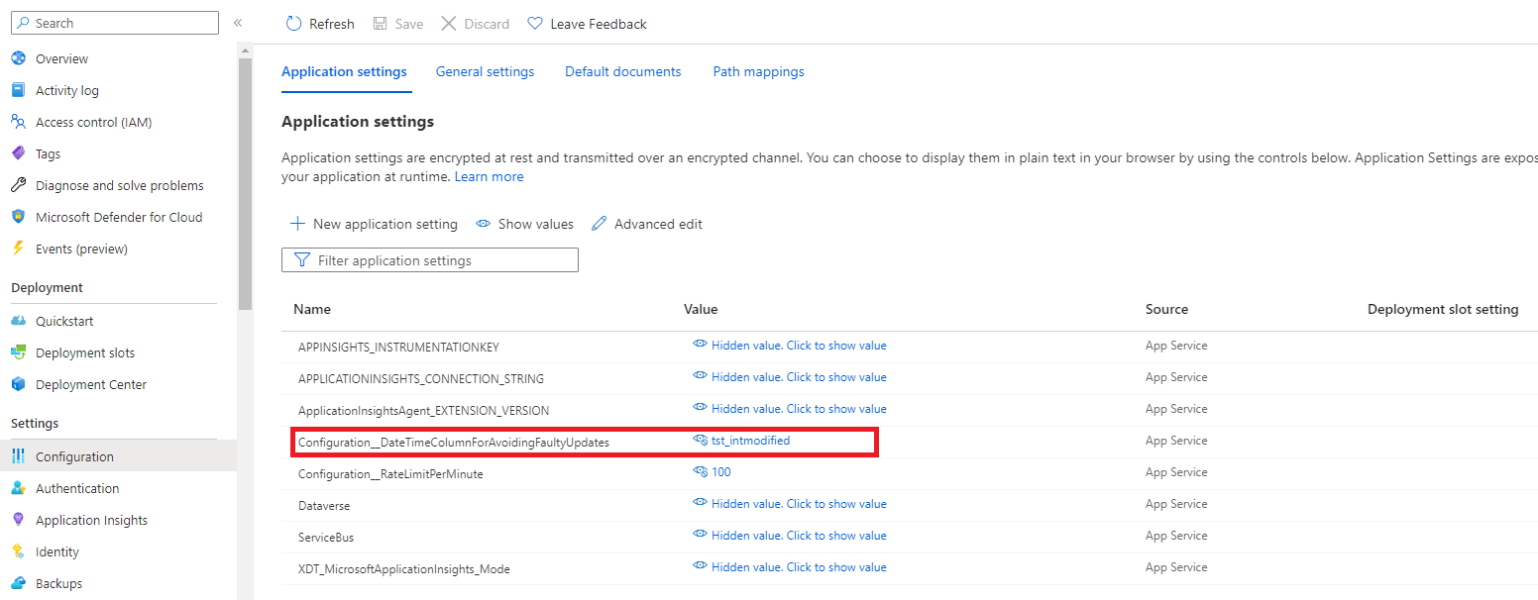Click the Deployment Center cube icon
This screenshot has width=1538, height=600.
click(18, 384)
